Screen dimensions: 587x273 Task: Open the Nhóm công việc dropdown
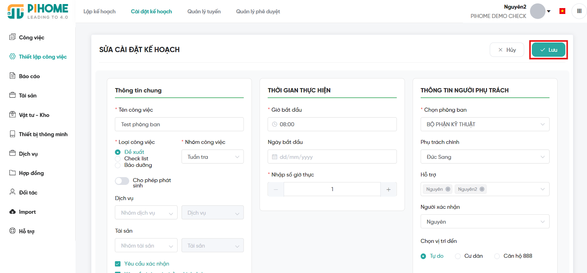(212, 157)
